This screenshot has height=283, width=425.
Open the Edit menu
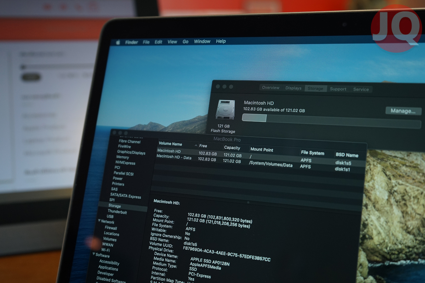coord(158,42)
